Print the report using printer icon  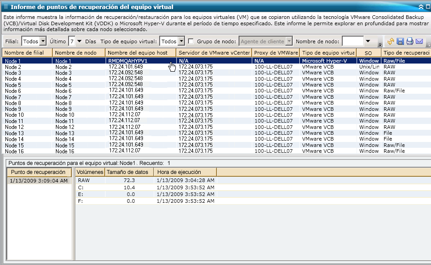coord(409,41)
